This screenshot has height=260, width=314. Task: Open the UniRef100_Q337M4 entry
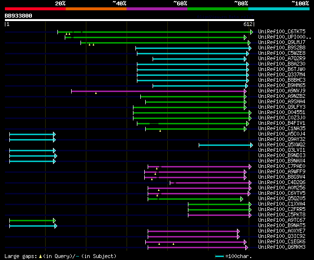tap(282, 75)
